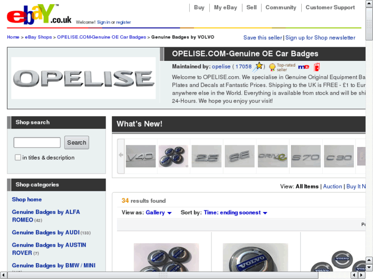Open the seller's 'me' page icon
This screenshot has height=279, width=373.
click(304, 67)
